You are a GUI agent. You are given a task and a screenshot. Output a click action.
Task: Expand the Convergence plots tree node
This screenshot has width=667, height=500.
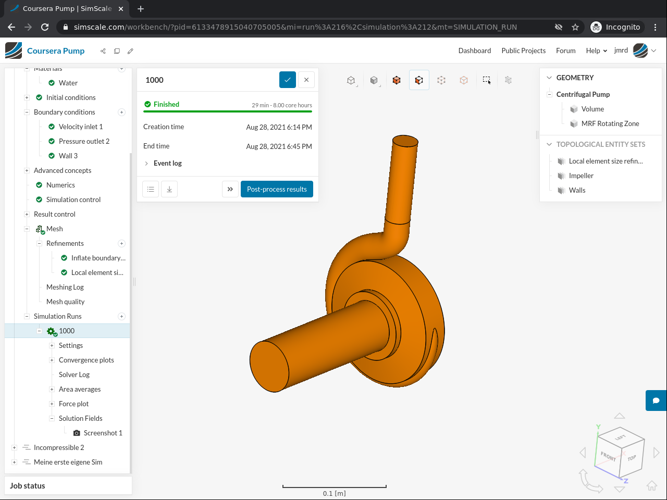point(52,360)
